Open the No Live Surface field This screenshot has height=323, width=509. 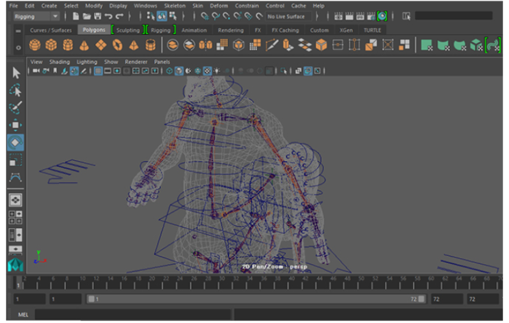288,16
